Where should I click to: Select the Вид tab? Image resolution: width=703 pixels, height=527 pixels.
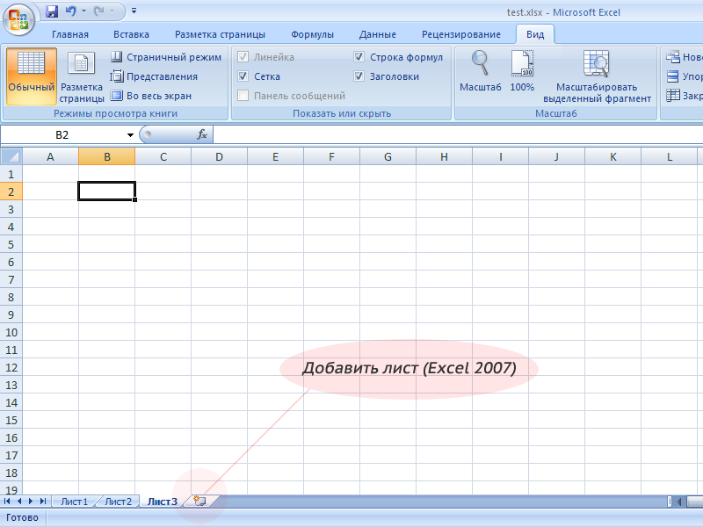click(x=535, y=34)
